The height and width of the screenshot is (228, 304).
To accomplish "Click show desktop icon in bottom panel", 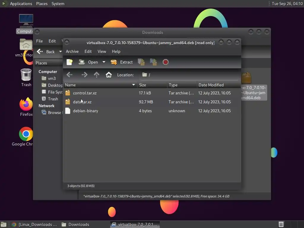I will [x=4, y=224].
